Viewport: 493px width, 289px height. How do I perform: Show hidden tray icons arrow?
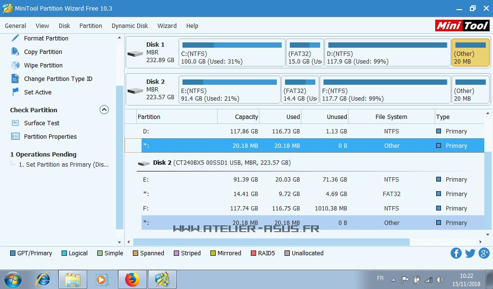[393, 279]
